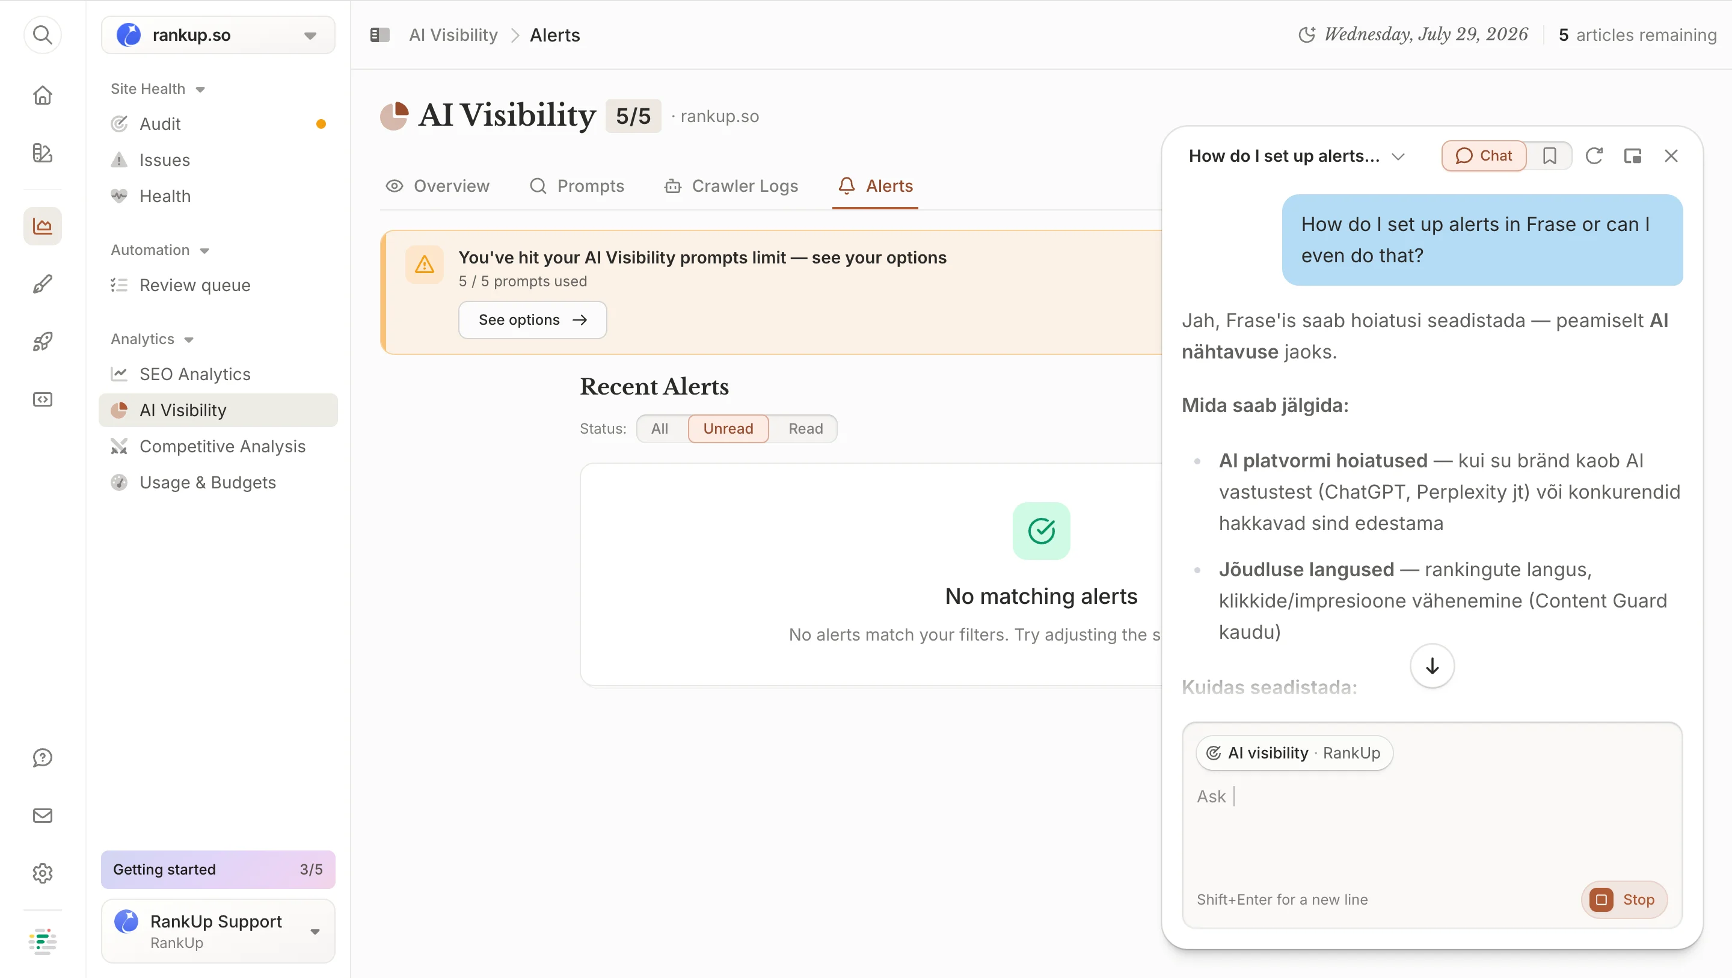Select the Alerts tab
Viewport: 1732px width, 978px height.
876,186
